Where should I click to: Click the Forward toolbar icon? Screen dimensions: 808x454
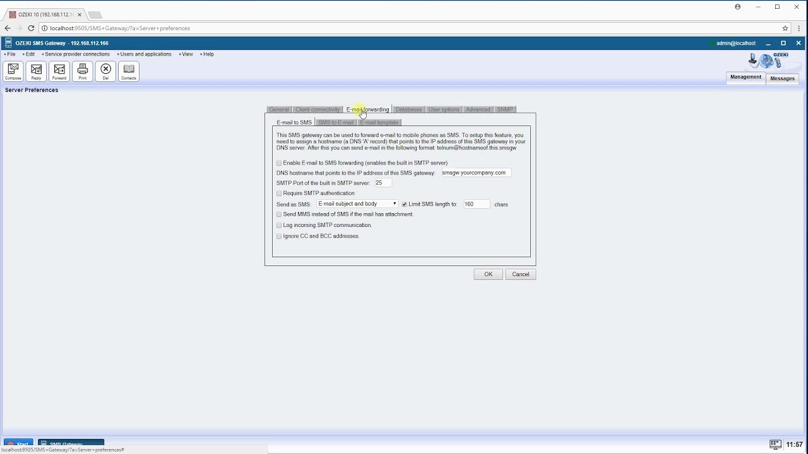coord(59,71)
